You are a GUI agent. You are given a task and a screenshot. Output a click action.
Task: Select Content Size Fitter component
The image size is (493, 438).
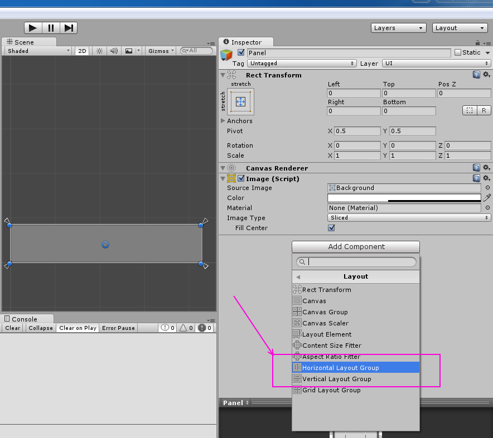[x=356, y=345]
